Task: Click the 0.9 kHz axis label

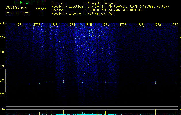Action: [2, 66]
